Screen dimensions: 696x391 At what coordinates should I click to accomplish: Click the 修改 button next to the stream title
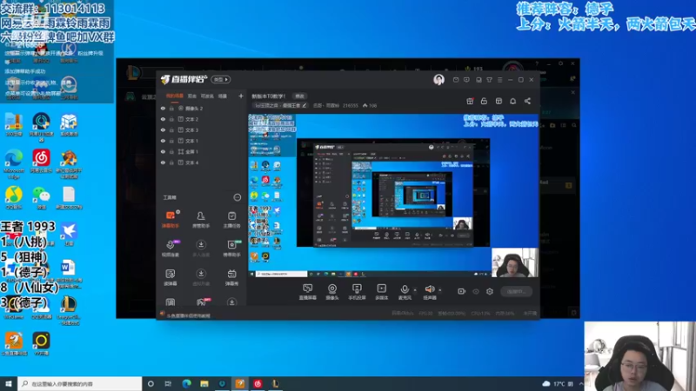click(299, 96)
